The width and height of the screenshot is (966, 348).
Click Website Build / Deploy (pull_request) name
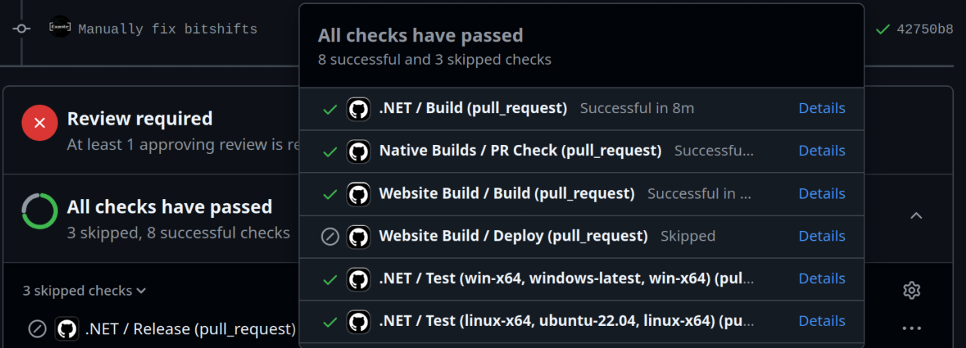point(513,236)
